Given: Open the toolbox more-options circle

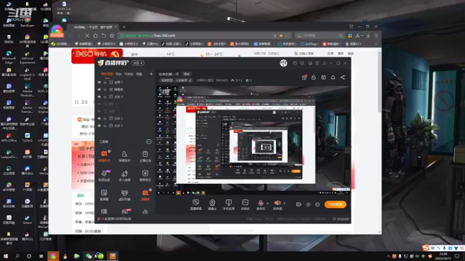Looking at the screenshot, I should (149, 142).
